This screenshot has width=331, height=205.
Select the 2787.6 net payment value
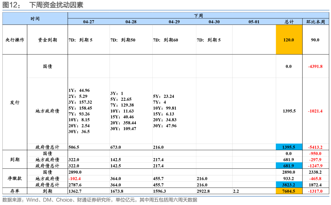tap(75, 185)
